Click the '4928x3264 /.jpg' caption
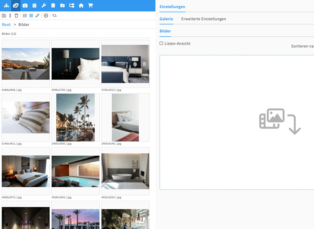Image resolution: width=314 pixels, height=229 pixels. (x=61, y=197)
